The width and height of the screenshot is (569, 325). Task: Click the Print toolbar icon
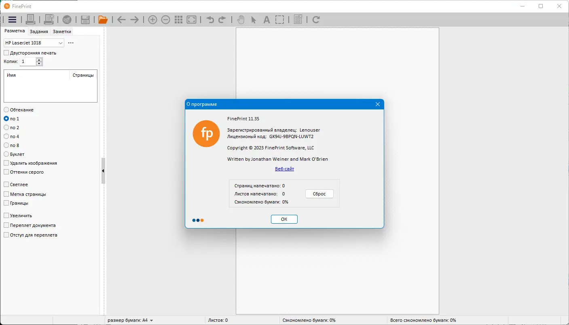pos(31,19)
